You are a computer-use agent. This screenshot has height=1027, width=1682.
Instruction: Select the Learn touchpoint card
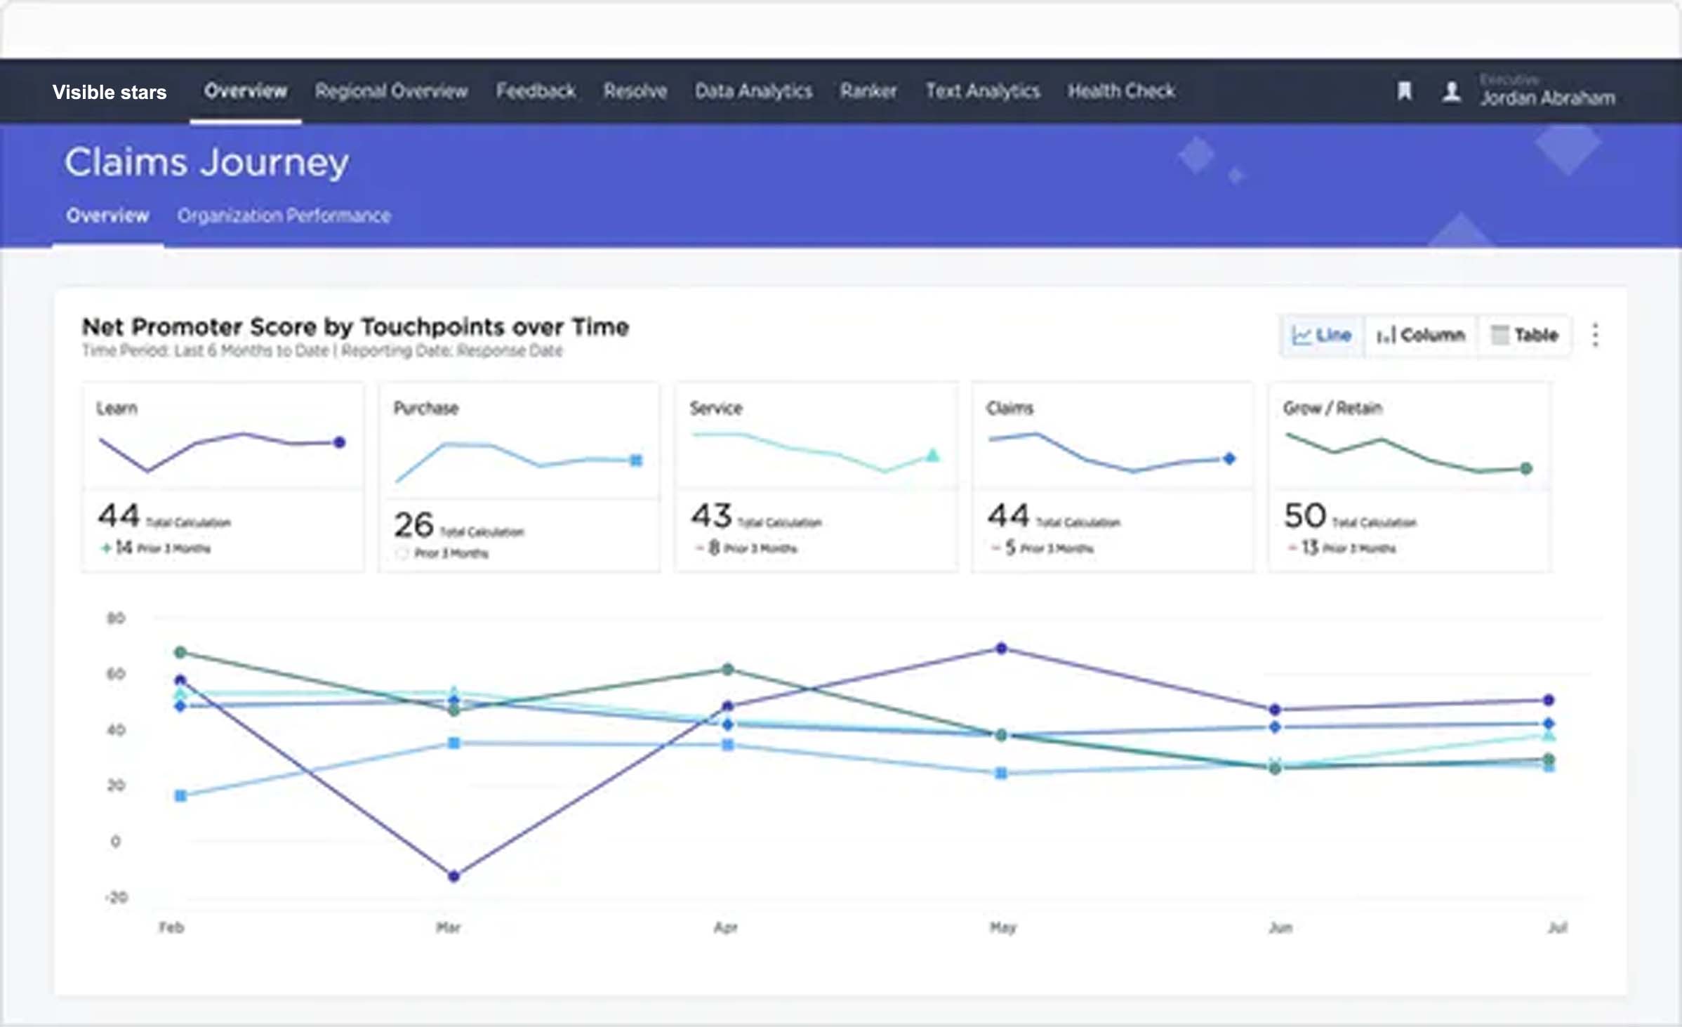(223, 477)
